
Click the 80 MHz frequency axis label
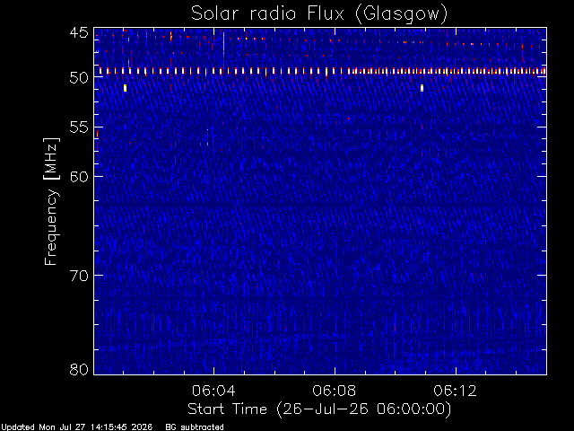(x=79, y=369)
